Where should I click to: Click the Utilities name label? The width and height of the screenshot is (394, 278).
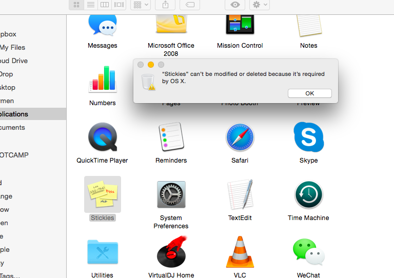102,275
